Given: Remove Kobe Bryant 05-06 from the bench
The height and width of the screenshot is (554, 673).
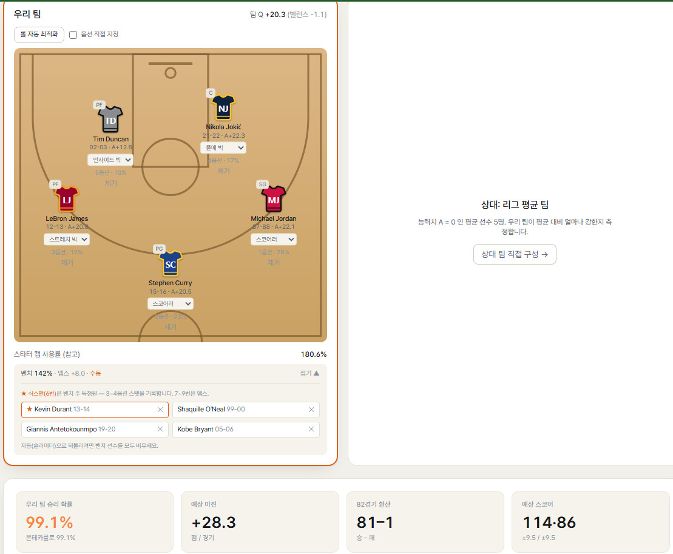Looking at the screenshot, I should click(311, 429).
